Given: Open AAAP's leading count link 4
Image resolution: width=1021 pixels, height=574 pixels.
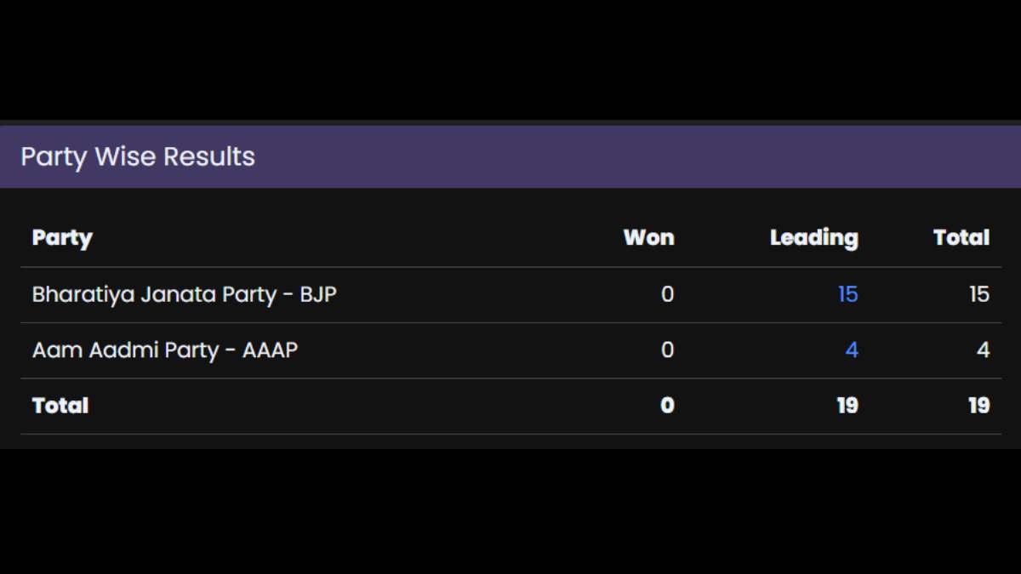Looking at the screenshot, I should 851,350.
